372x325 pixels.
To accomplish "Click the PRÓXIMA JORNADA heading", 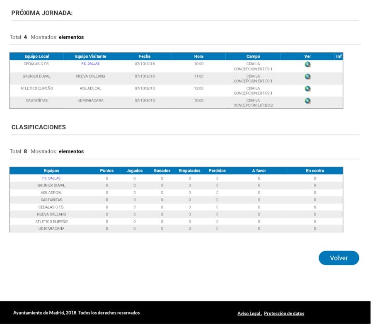I will [42, 13].
